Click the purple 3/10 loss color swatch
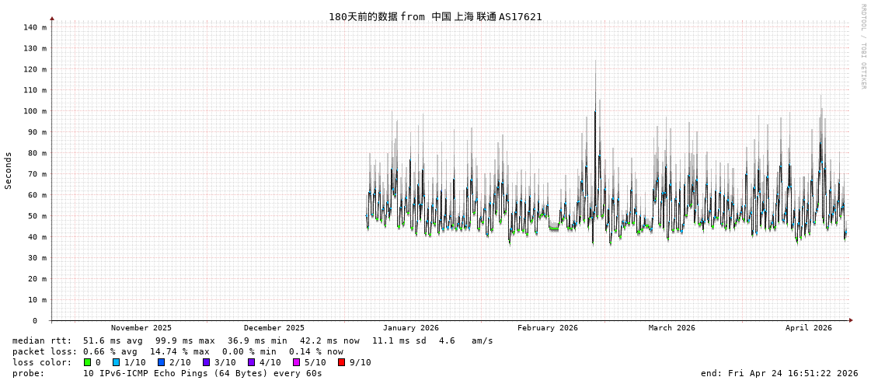Viewport: 871px width, 384px height. click(x=206, y=362)
